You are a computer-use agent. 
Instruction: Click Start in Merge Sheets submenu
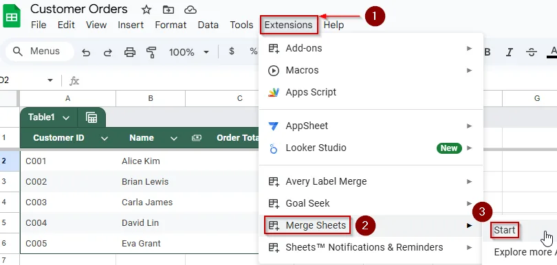click(505, 230)
